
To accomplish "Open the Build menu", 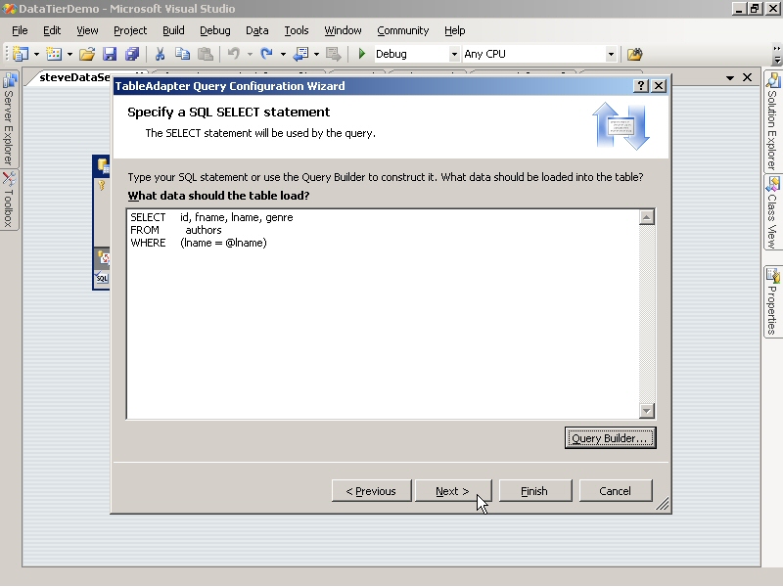I will click(173, 30).
